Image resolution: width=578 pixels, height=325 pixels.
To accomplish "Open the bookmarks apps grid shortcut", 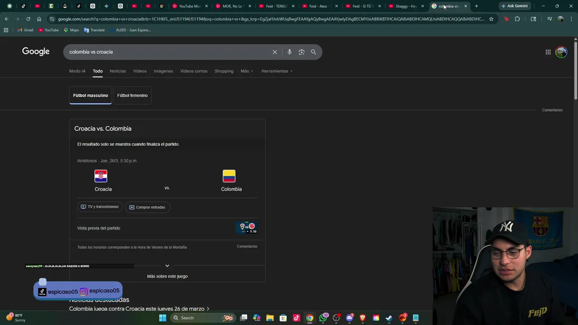I will 6,30.
